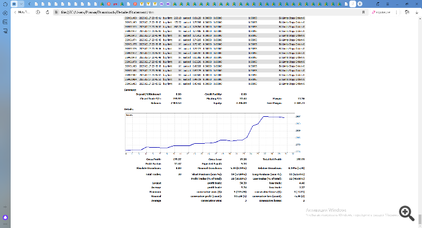Select the 'Gross Loss:' label
The width and height of the screenshot is (422, 228).
pos(215,159)
